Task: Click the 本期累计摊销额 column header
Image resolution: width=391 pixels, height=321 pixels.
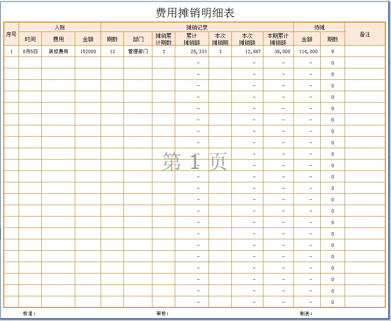Action: [x=278, y=39]
